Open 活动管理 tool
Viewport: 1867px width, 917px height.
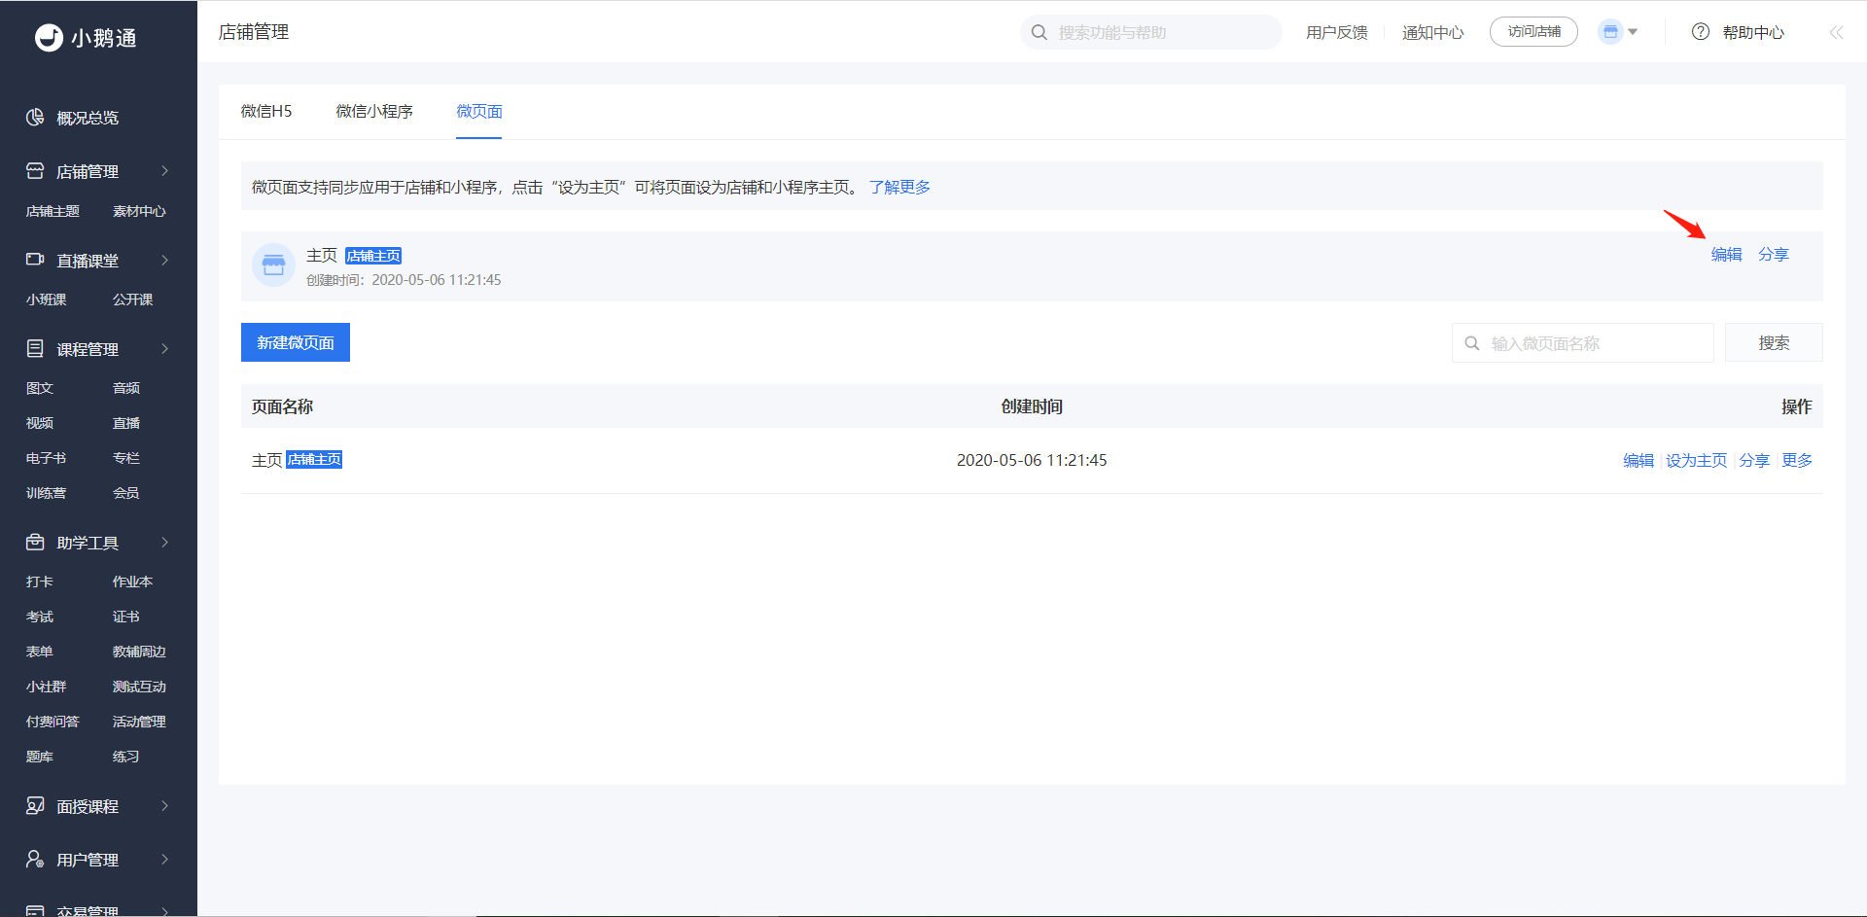[139, 722]
